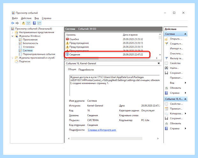
Task: Click Привязат... under Система actions
Action: point(176,78)
